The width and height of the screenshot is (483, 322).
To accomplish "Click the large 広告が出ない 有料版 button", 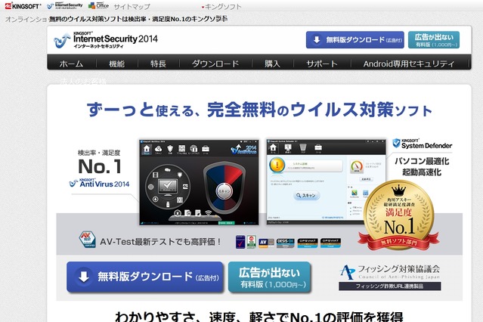I will [x=269, y=277].
